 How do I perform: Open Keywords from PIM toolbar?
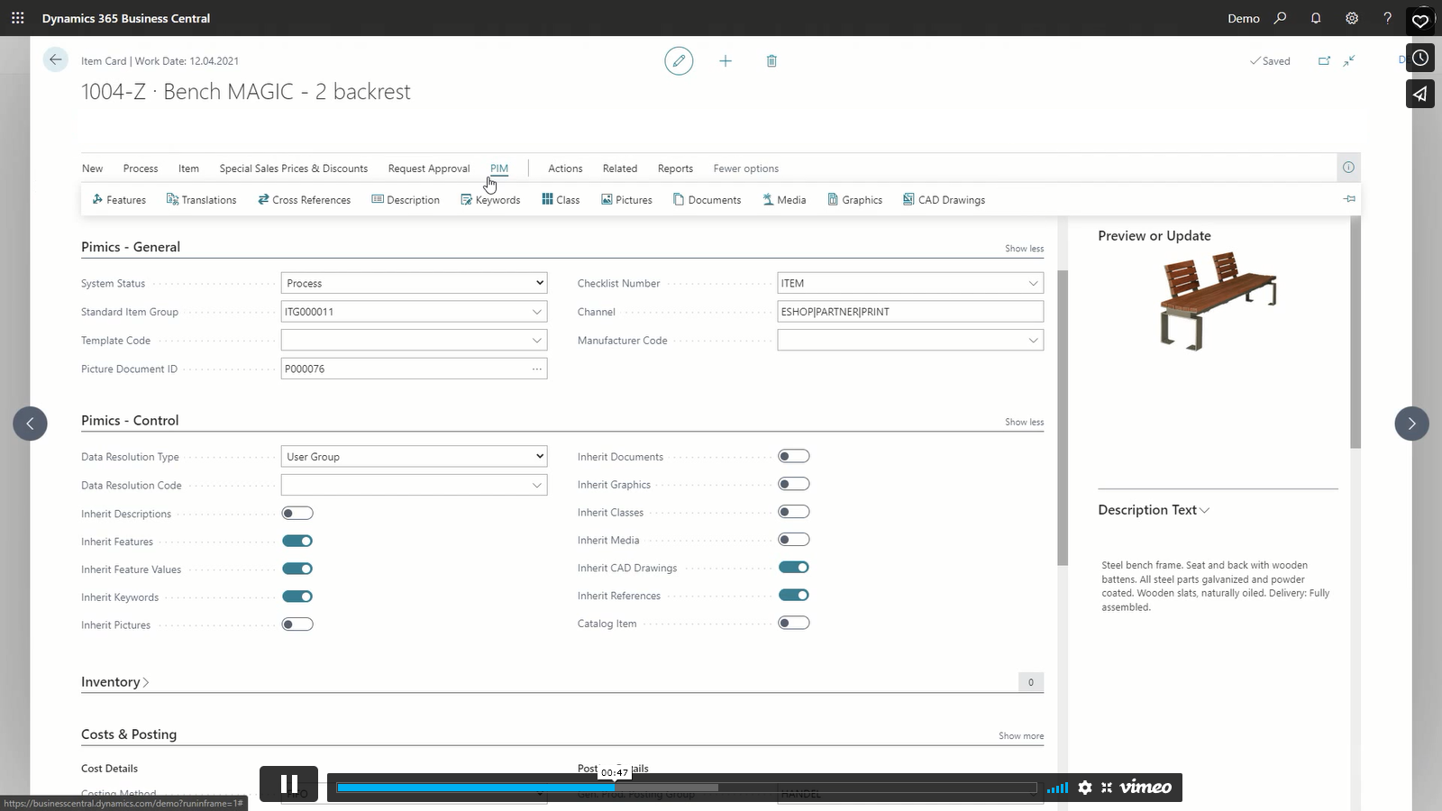click(x=490, y=200)
